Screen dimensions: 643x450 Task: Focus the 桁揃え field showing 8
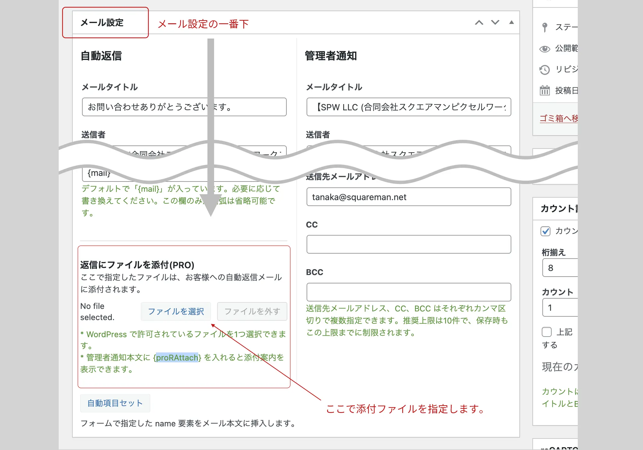coord(560,268)
